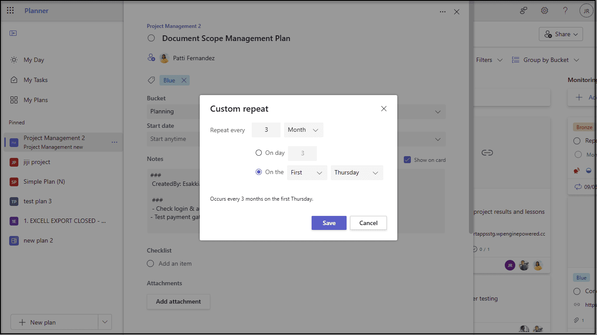The height and width of the screenshot is (335, 597).
Task: Click the feedback icon in the header
Action: 524,10
